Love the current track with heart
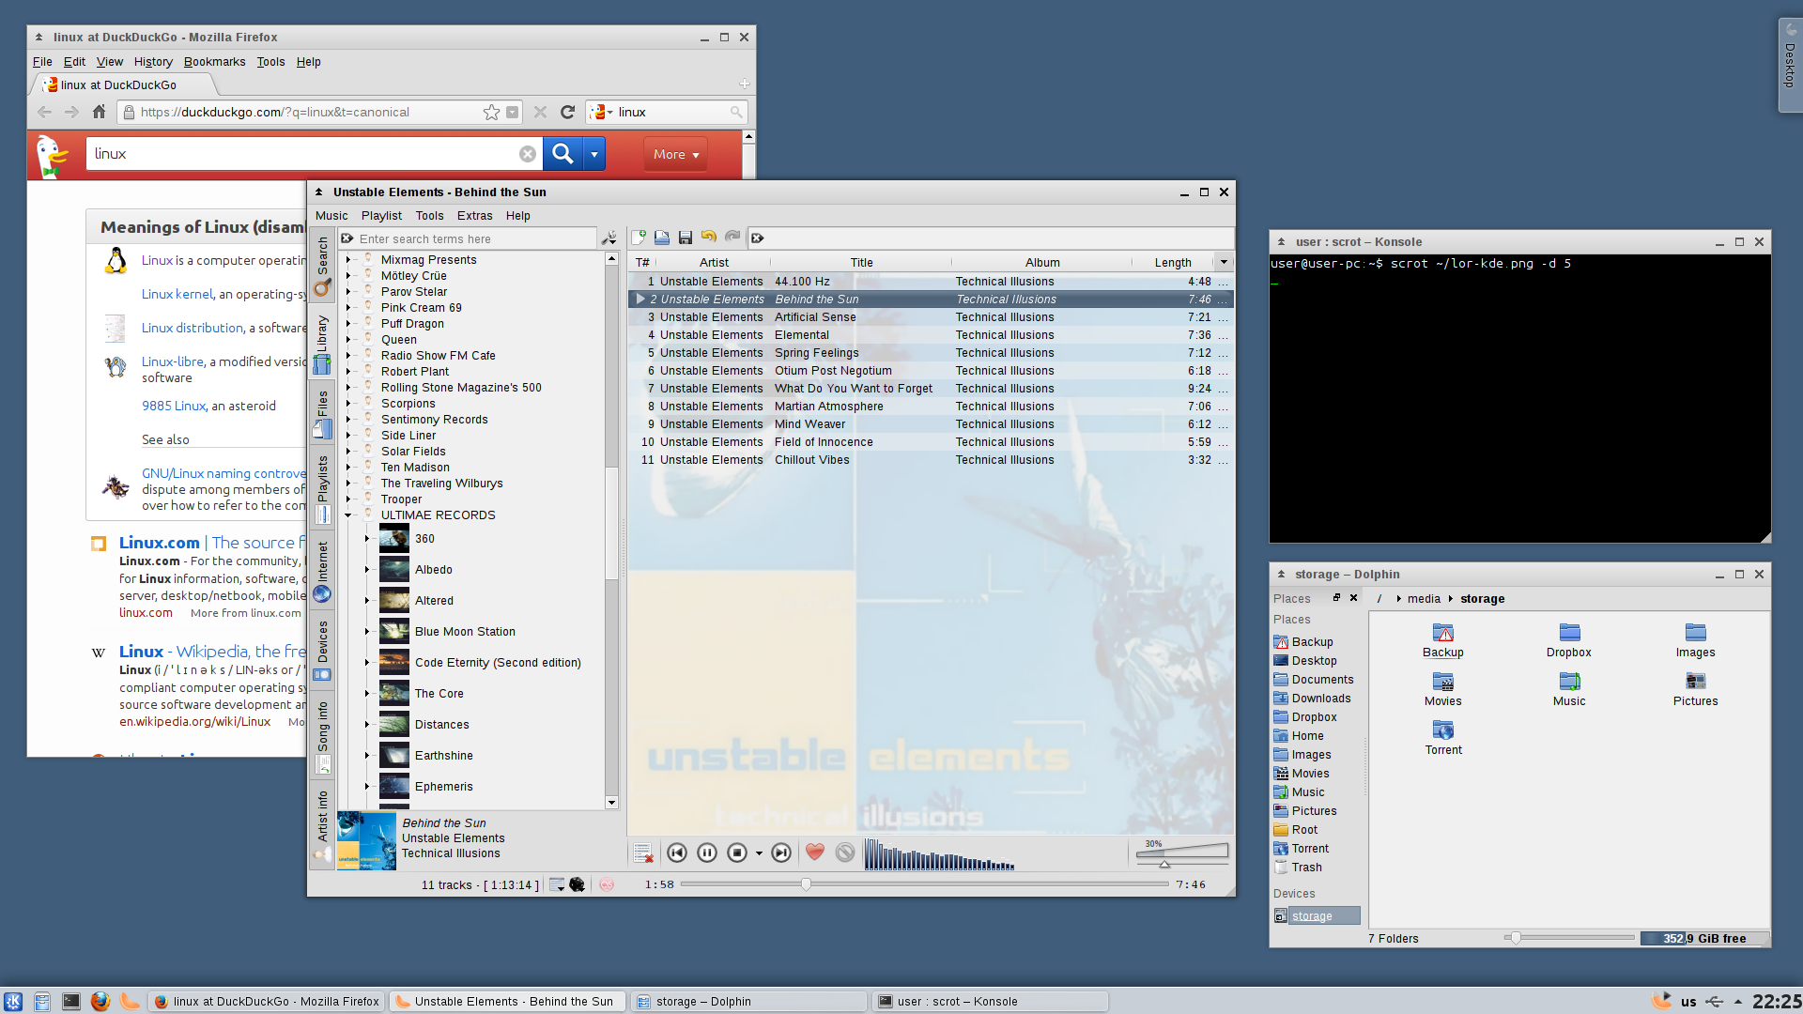Viewport: 1803px width, 1014px height. pos(815,853)
